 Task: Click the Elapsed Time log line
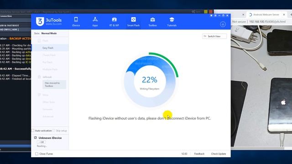(15, 76)
